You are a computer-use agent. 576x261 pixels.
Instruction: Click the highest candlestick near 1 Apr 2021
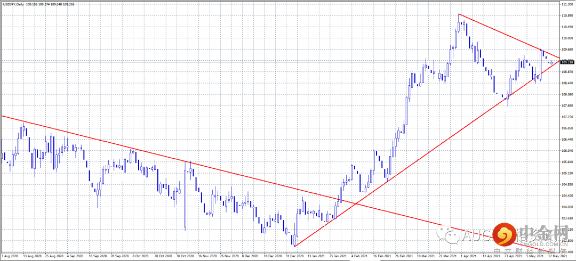(459, 23)
